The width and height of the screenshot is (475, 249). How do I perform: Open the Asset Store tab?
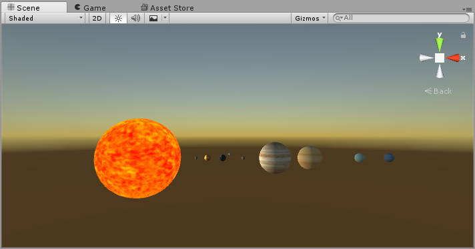pos(167,7)
